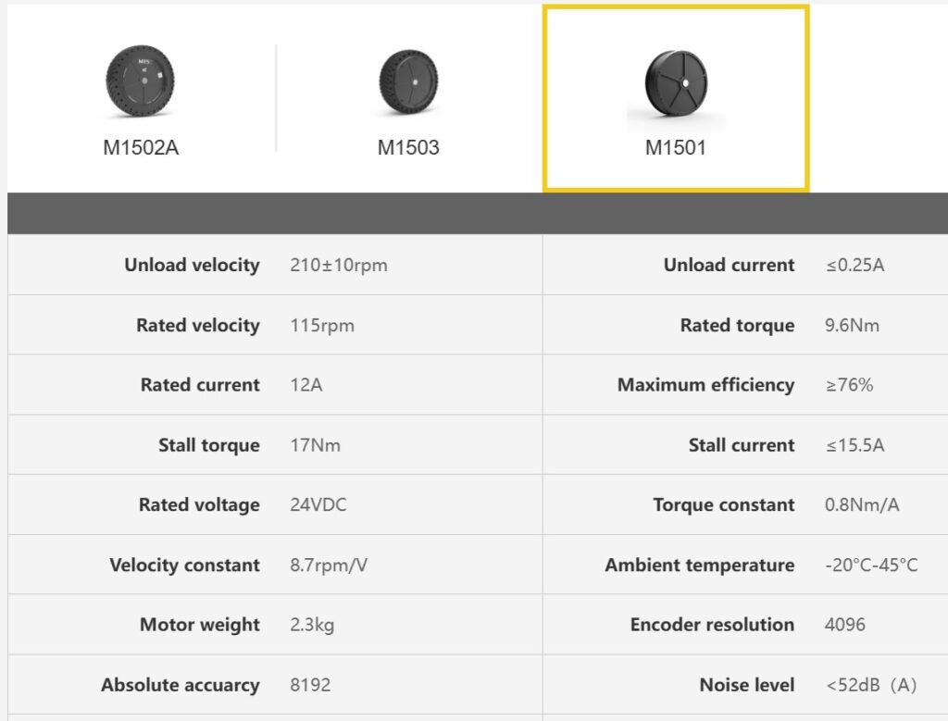
Task: Select the M1502A motor thumbnail
Action: (x=141, y=81)
